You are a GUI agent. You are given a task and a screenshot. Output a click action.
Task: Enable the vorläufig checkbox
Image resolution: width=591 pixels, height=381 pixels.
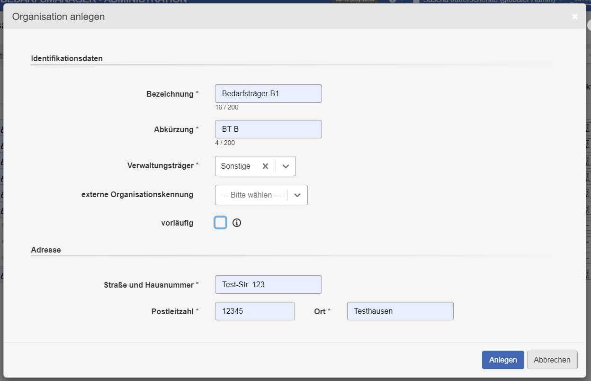[221, 223]
